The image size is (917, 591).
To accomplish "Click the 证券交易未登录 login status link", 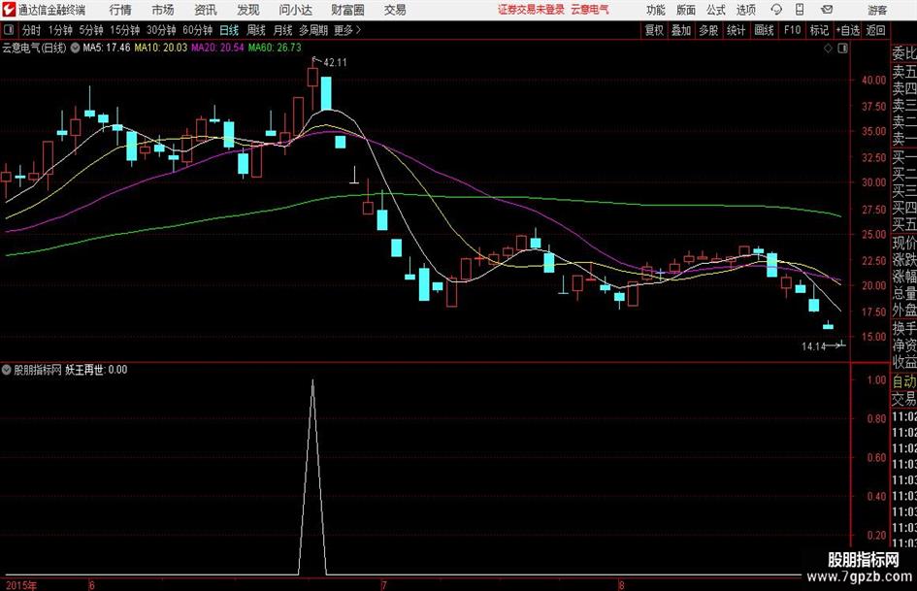I will tap(532, 10).
